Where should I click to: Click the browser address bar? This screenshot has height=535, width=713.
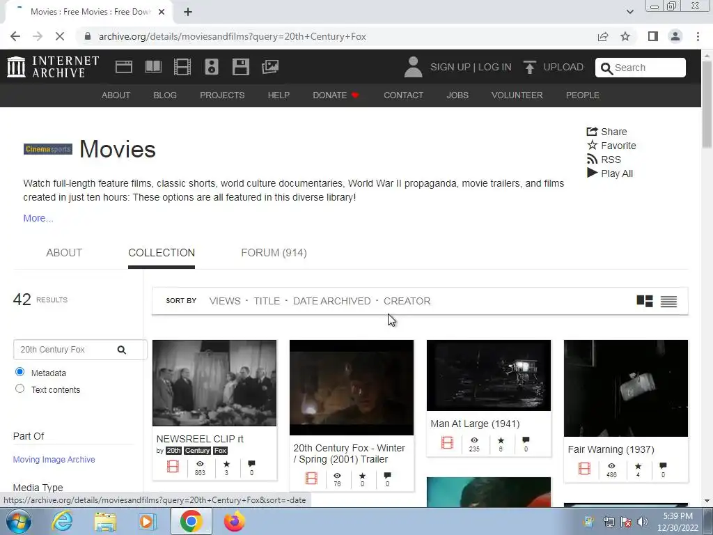point(336,36)
